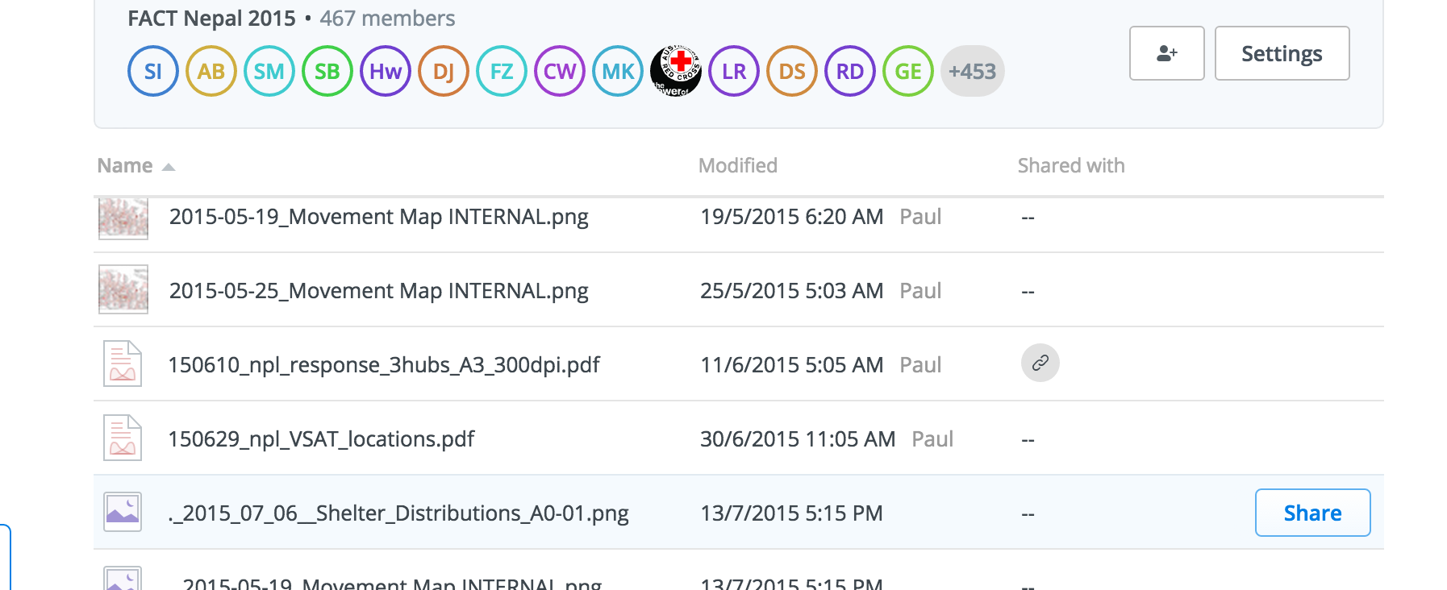Click image icon for Shelter_Distributions_A0-01.png
Viewport: 1447px width, 590px height.
click(123, 512)
